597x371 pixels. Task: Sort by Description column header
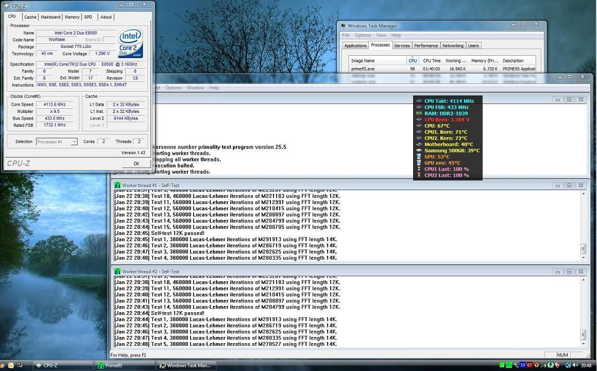pos(518,61)
